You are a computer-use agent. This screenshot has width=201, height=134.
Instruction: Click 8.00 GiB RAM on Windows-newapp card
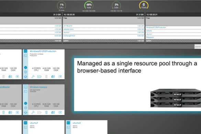point(46,105)
